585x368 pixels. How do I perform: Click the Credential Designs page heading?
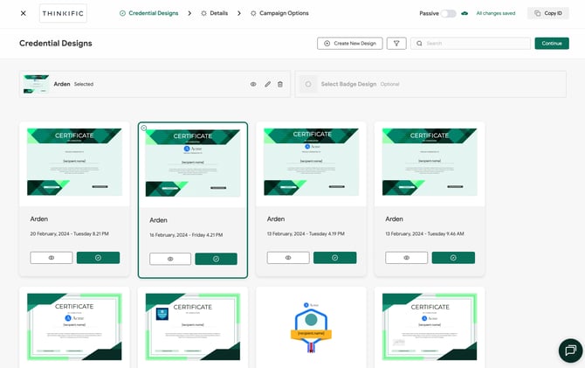(56, 44)
